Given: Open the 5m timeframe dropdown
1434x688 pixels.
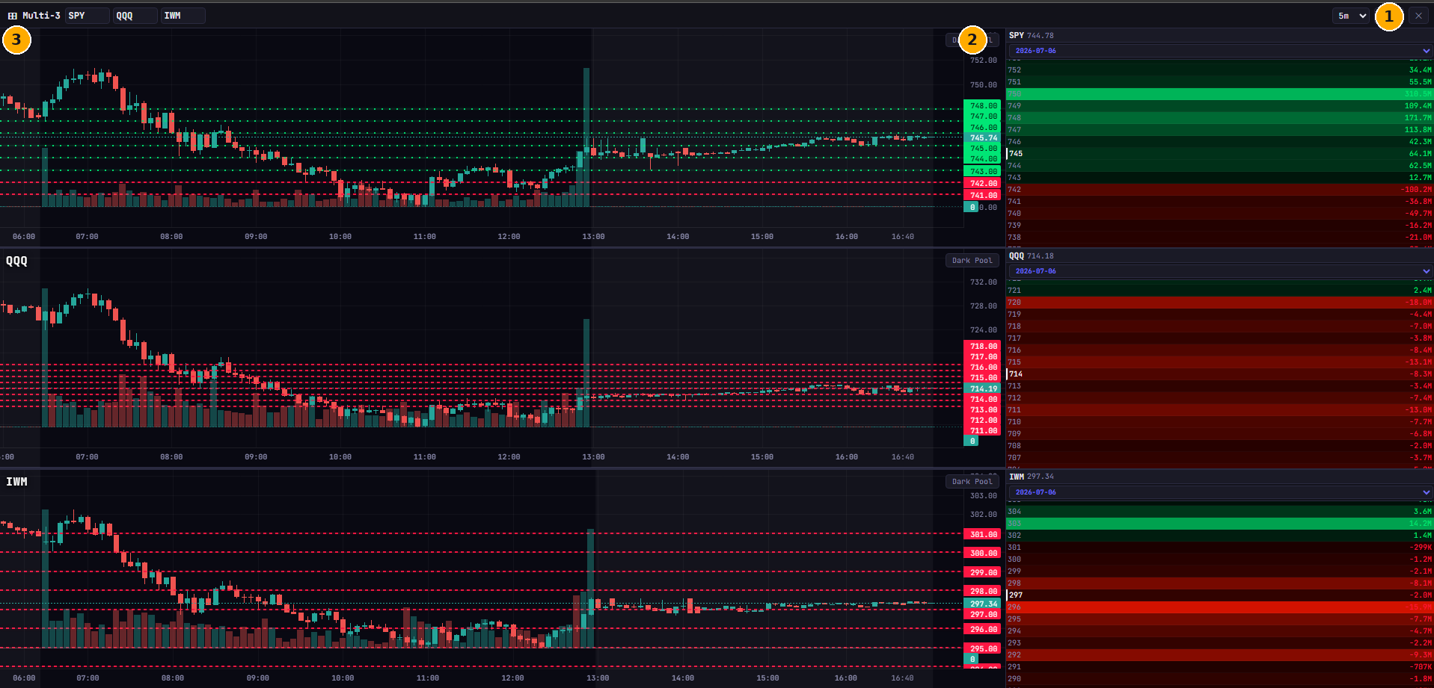Looking at the screenshot, I should pos(1350,16).
